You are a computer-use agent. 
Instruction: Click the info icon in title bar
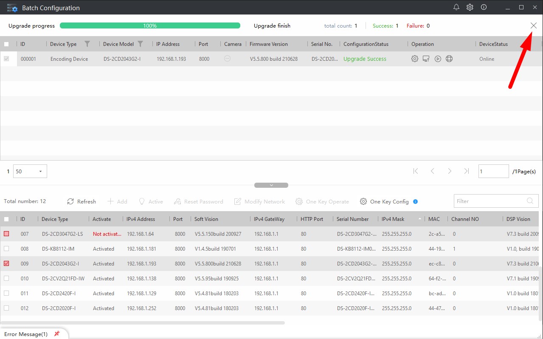[484, 7]
